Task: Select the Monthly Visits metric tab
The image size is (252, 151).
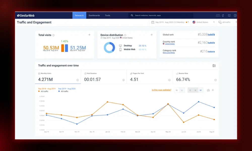Action: tap(58, 77)
